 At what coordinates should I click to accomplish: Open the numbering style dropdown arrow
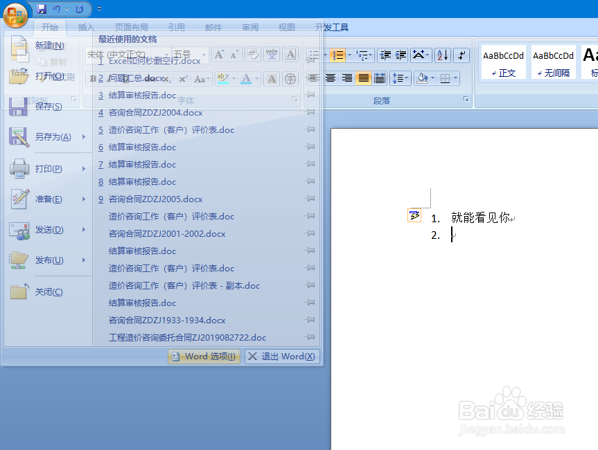point(349,55)
